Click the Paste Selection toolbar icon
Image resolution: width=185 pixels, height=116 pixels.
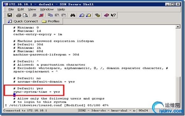click(x=64, y=15)
